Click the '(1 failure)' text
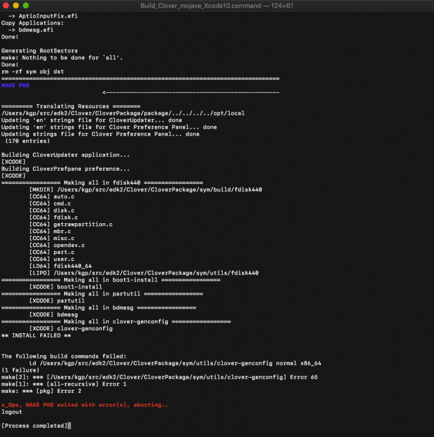The height and width of the screenshot is (437, 434). coord(20,371)
